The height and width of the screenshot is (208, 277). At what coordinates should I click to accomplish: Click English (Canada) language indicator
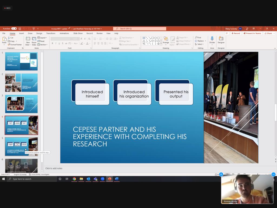pos(20,174)
